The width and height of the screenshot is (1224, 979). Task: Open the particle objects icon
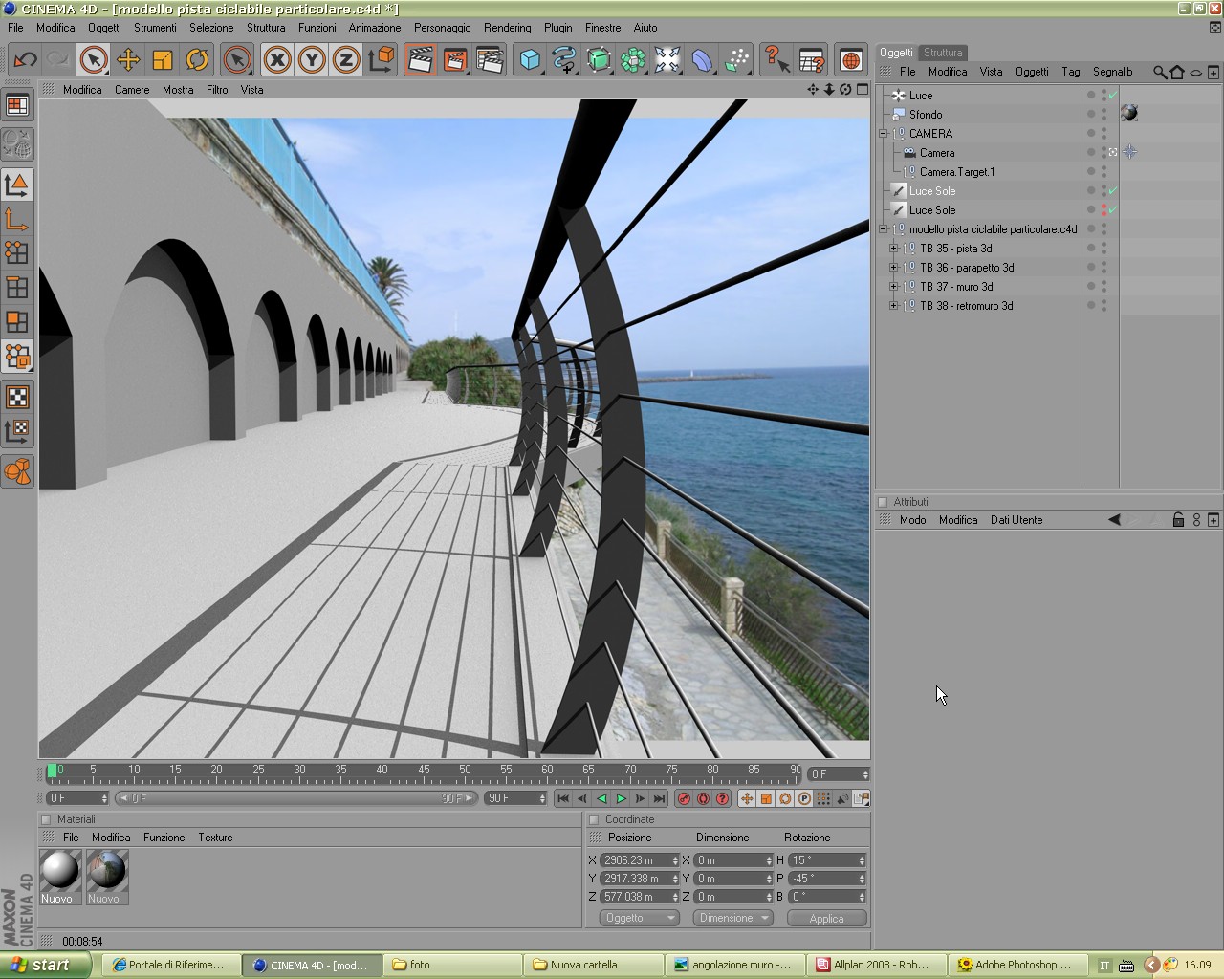pyautogui.click(x=736, y=60)
